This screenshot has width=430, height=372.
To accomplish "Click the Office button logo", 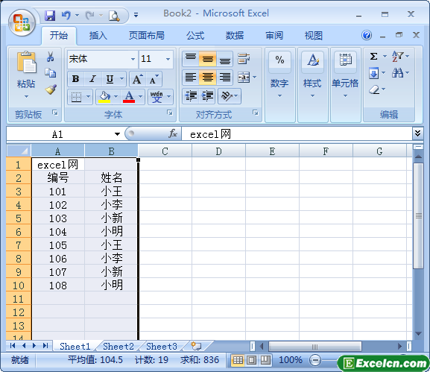I will [x=22, y=23].
